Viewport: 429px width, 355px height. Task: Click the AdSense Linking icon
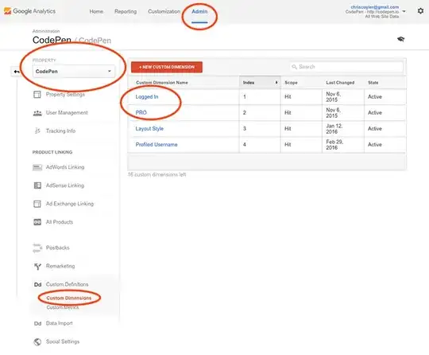click(x=37, y=185)
